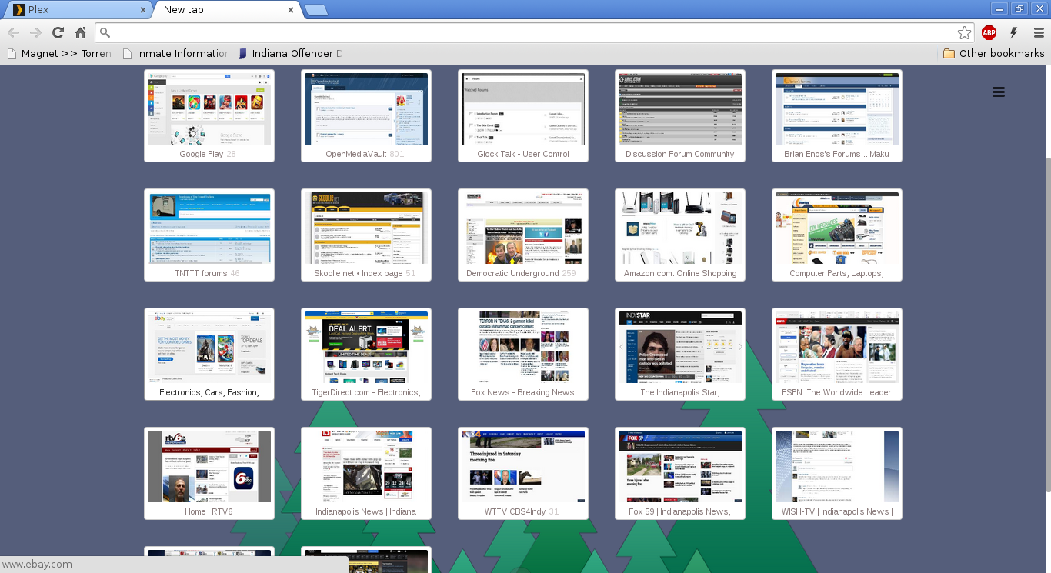Open the Democratic Underground thumbnail

(523, 235)
